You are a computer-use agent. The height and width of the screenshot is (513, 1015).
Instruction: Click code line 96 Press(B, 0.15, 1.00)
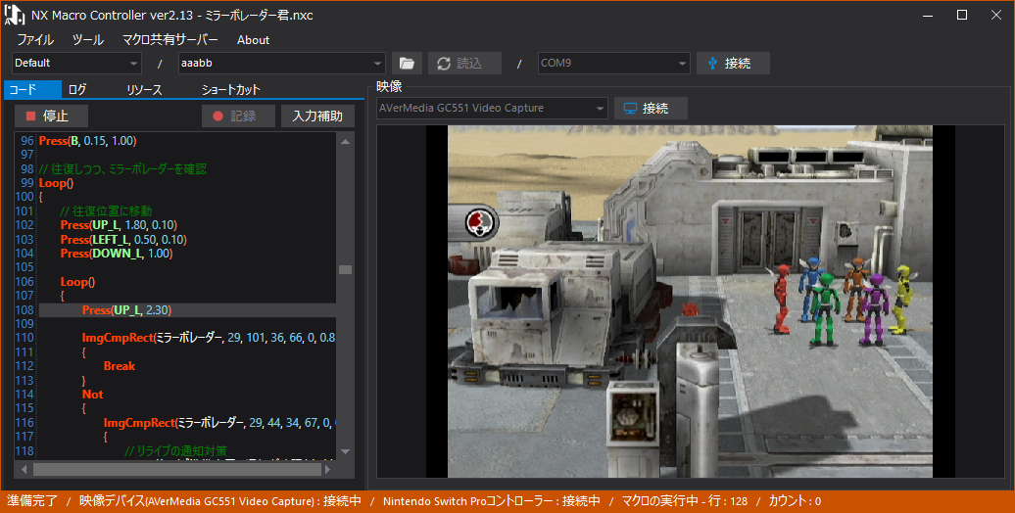pyautogui.click(x=87, y=140)
